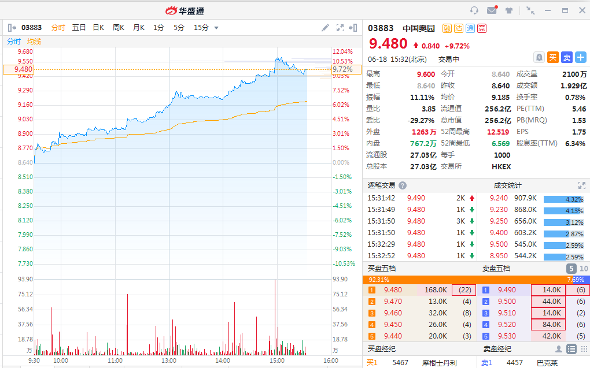Expand the 成交统计 panel
Viewport: 590px width, 368px height.
pyautogui.click(x=581, y=185)
